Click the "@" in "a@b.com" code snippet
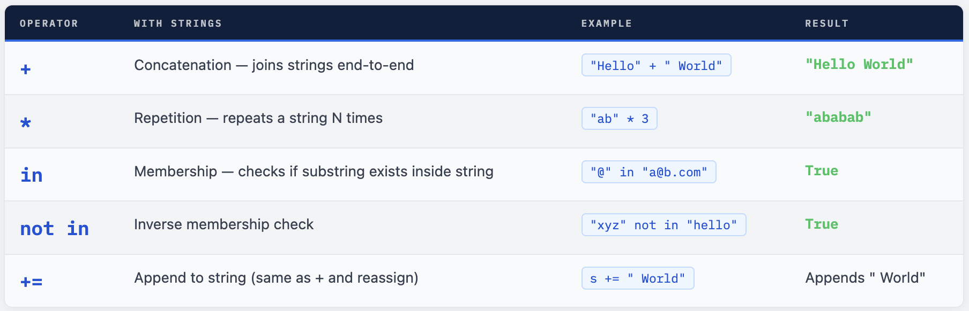Image resolution: width=969 pixels, height=311 pixels. (x=649, y=172)
